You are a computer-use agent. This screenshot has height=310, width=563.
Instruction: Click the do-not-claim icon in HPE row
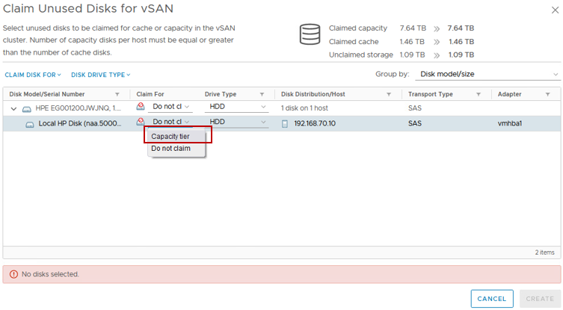(x=141, y=106)
